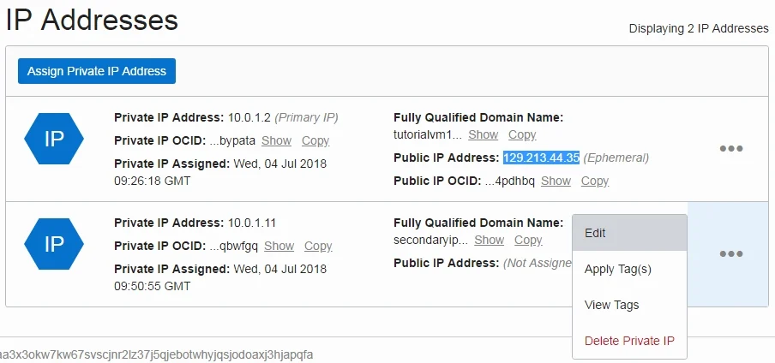Show the full secondaryip domain name
Screen dimensions: 775x363
(489, 240)
